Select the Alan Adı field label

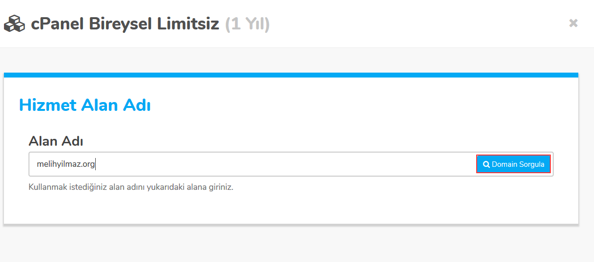tap(56, 141)
